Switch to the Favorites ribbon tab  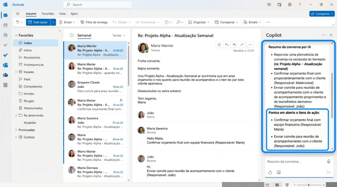pyautogui.click(x=48, y=14)
